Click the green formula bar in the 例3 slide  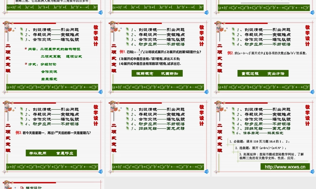(52, 167)
